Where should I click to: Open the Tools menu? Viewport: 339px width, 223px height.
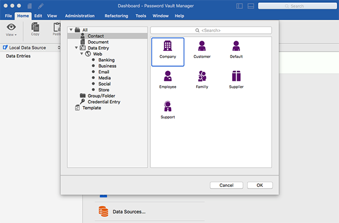coord(141,16)
